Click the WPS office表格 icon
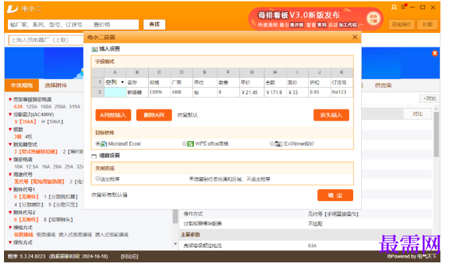453x265 pixels. point(190,144)
